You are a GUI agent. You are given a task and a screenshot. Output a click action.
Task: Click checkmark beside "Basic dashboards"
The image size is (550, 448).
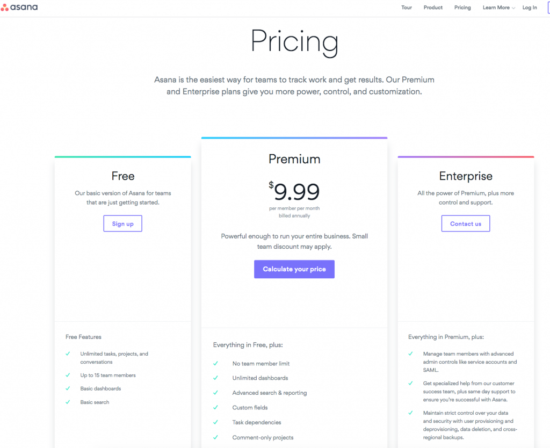pyautogui.click(x=68, y=388)
